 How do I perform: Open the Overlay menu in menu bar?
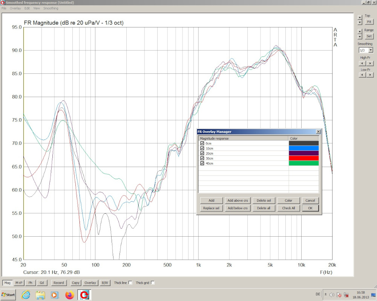15,8
